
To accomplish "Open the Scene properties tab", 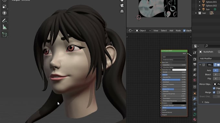I will pyautogui.click(x=195, y=75).
